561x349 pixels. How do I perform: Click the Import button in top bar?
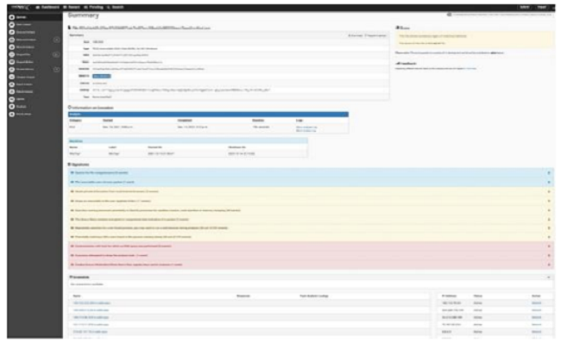(x=544, y=5)
